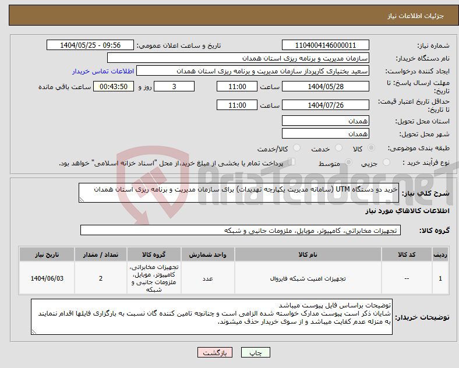Click the remaining time 00:43:50 field

point(114,86)
